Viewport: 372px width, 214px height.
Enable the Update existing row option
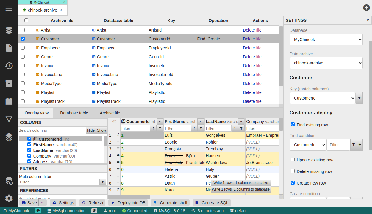[293, 160]
